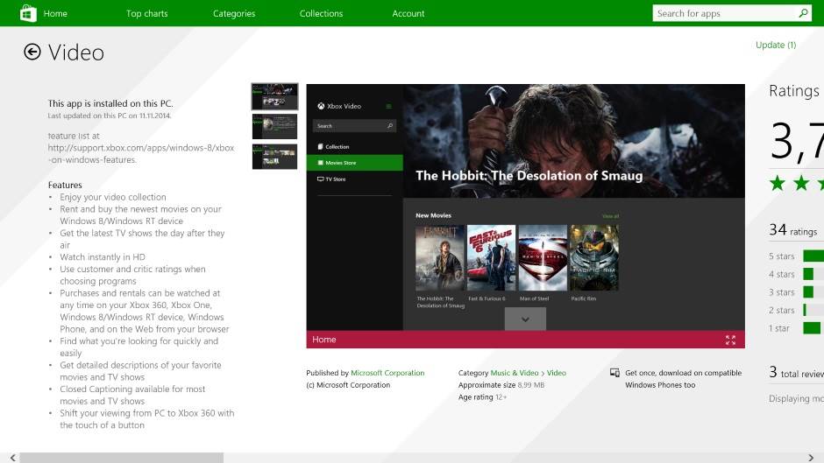The height and width of the screenshot is (463, 824).
Task: Click the fullscreen expand icon on screenshot
Action: click(x=730, y=340)
